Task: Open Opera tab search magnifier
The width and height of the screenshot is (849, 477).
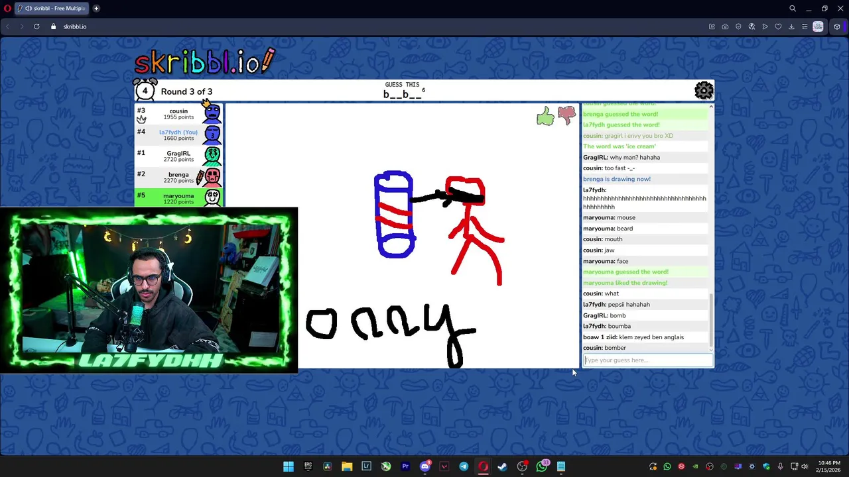Action: click(x=793, y=9)
